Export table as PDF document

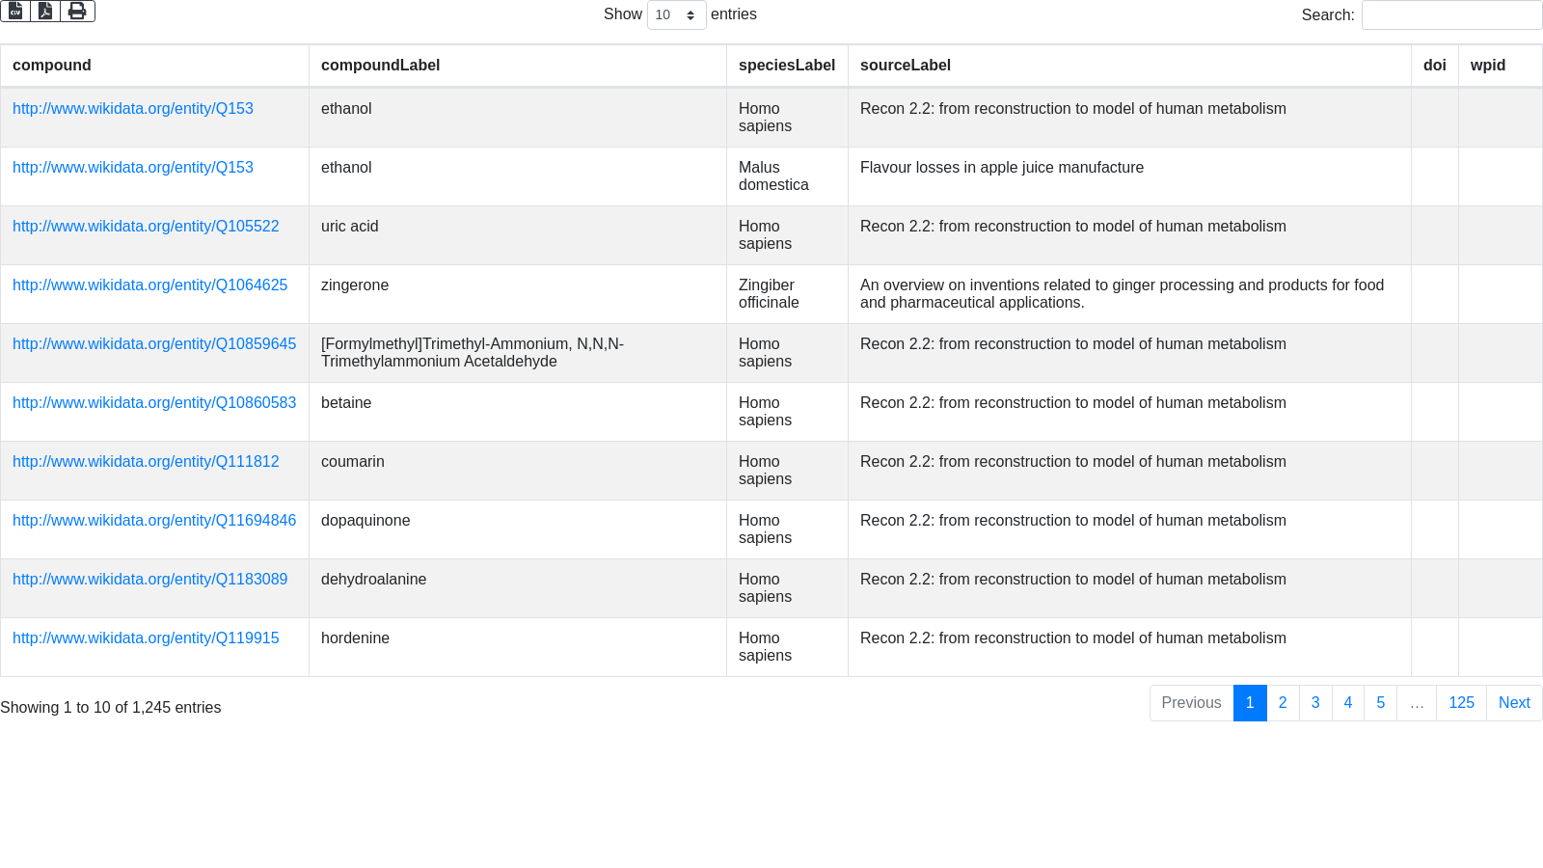click(x=45, y=11)
